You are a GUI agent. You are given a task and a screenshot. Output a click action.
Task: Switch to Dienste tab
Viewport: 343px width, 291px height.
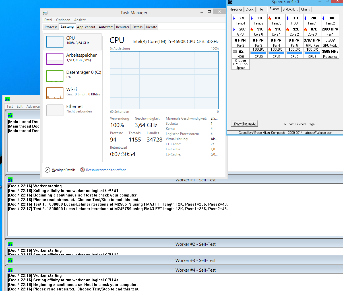pos(151,27)
